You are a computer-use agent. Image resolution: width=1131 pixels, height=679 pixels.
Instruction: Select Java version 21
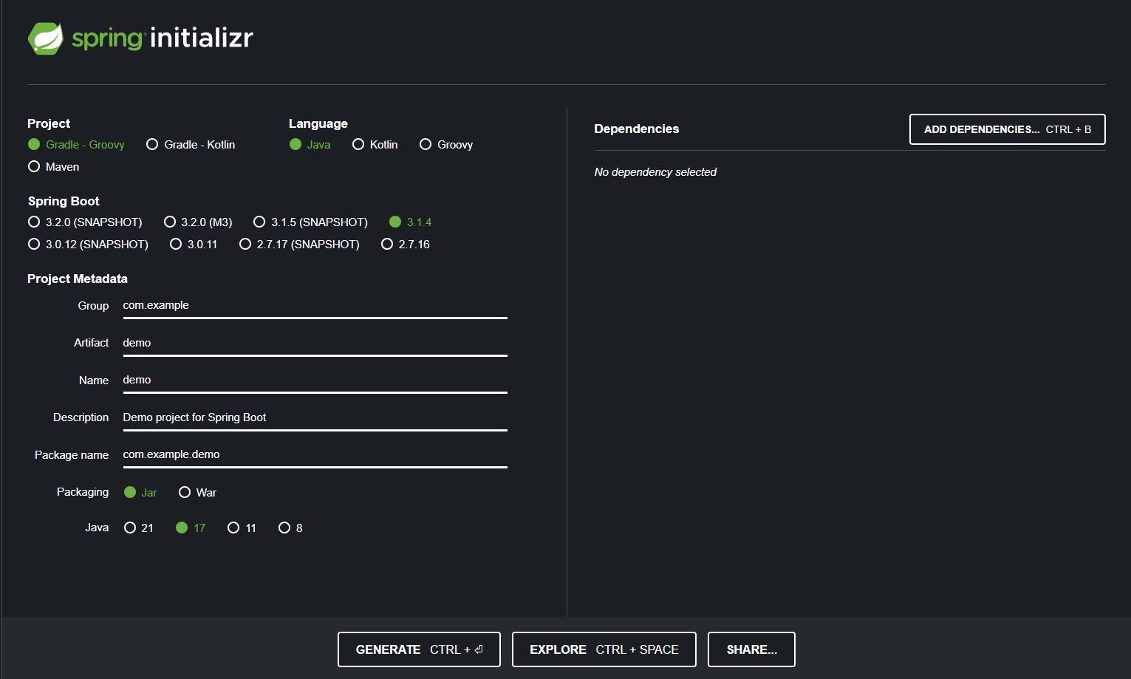138,528
